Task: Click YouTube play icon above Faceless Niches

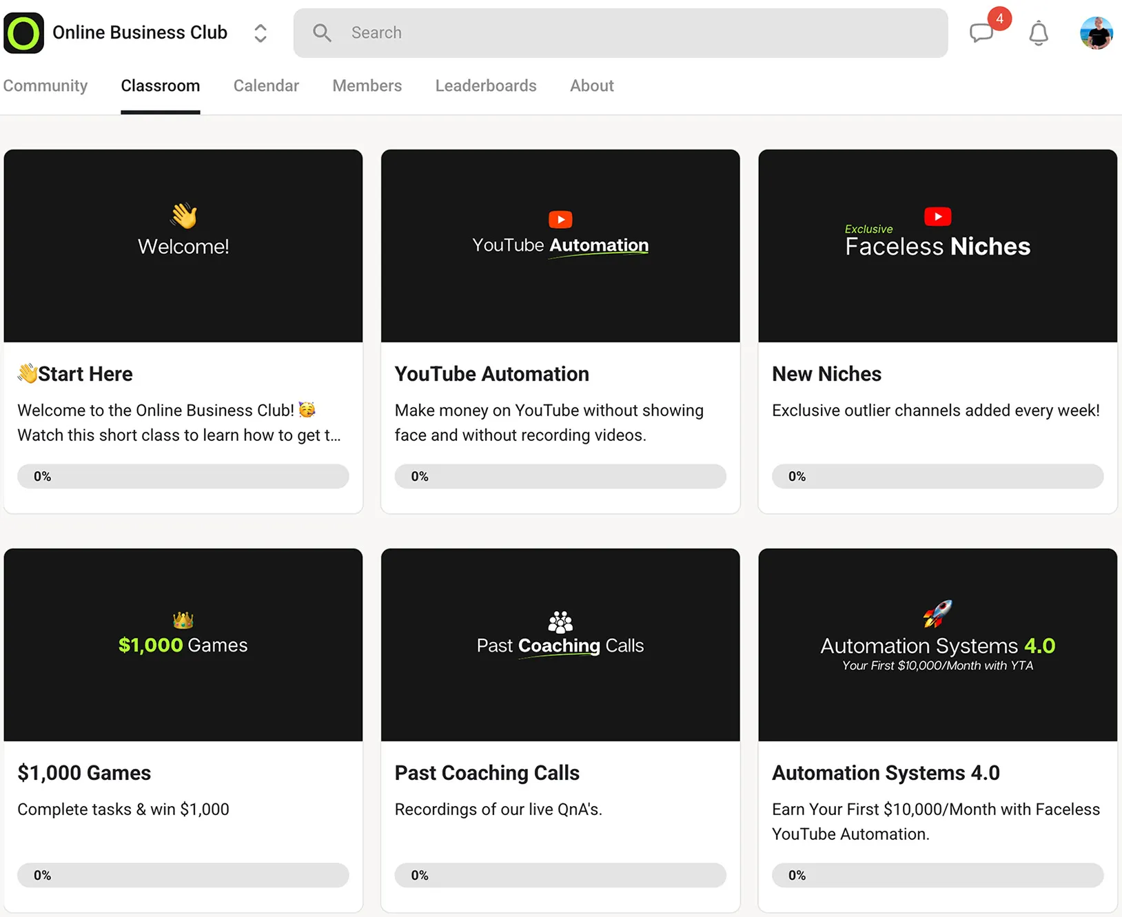Action: [x=938, y=216]
